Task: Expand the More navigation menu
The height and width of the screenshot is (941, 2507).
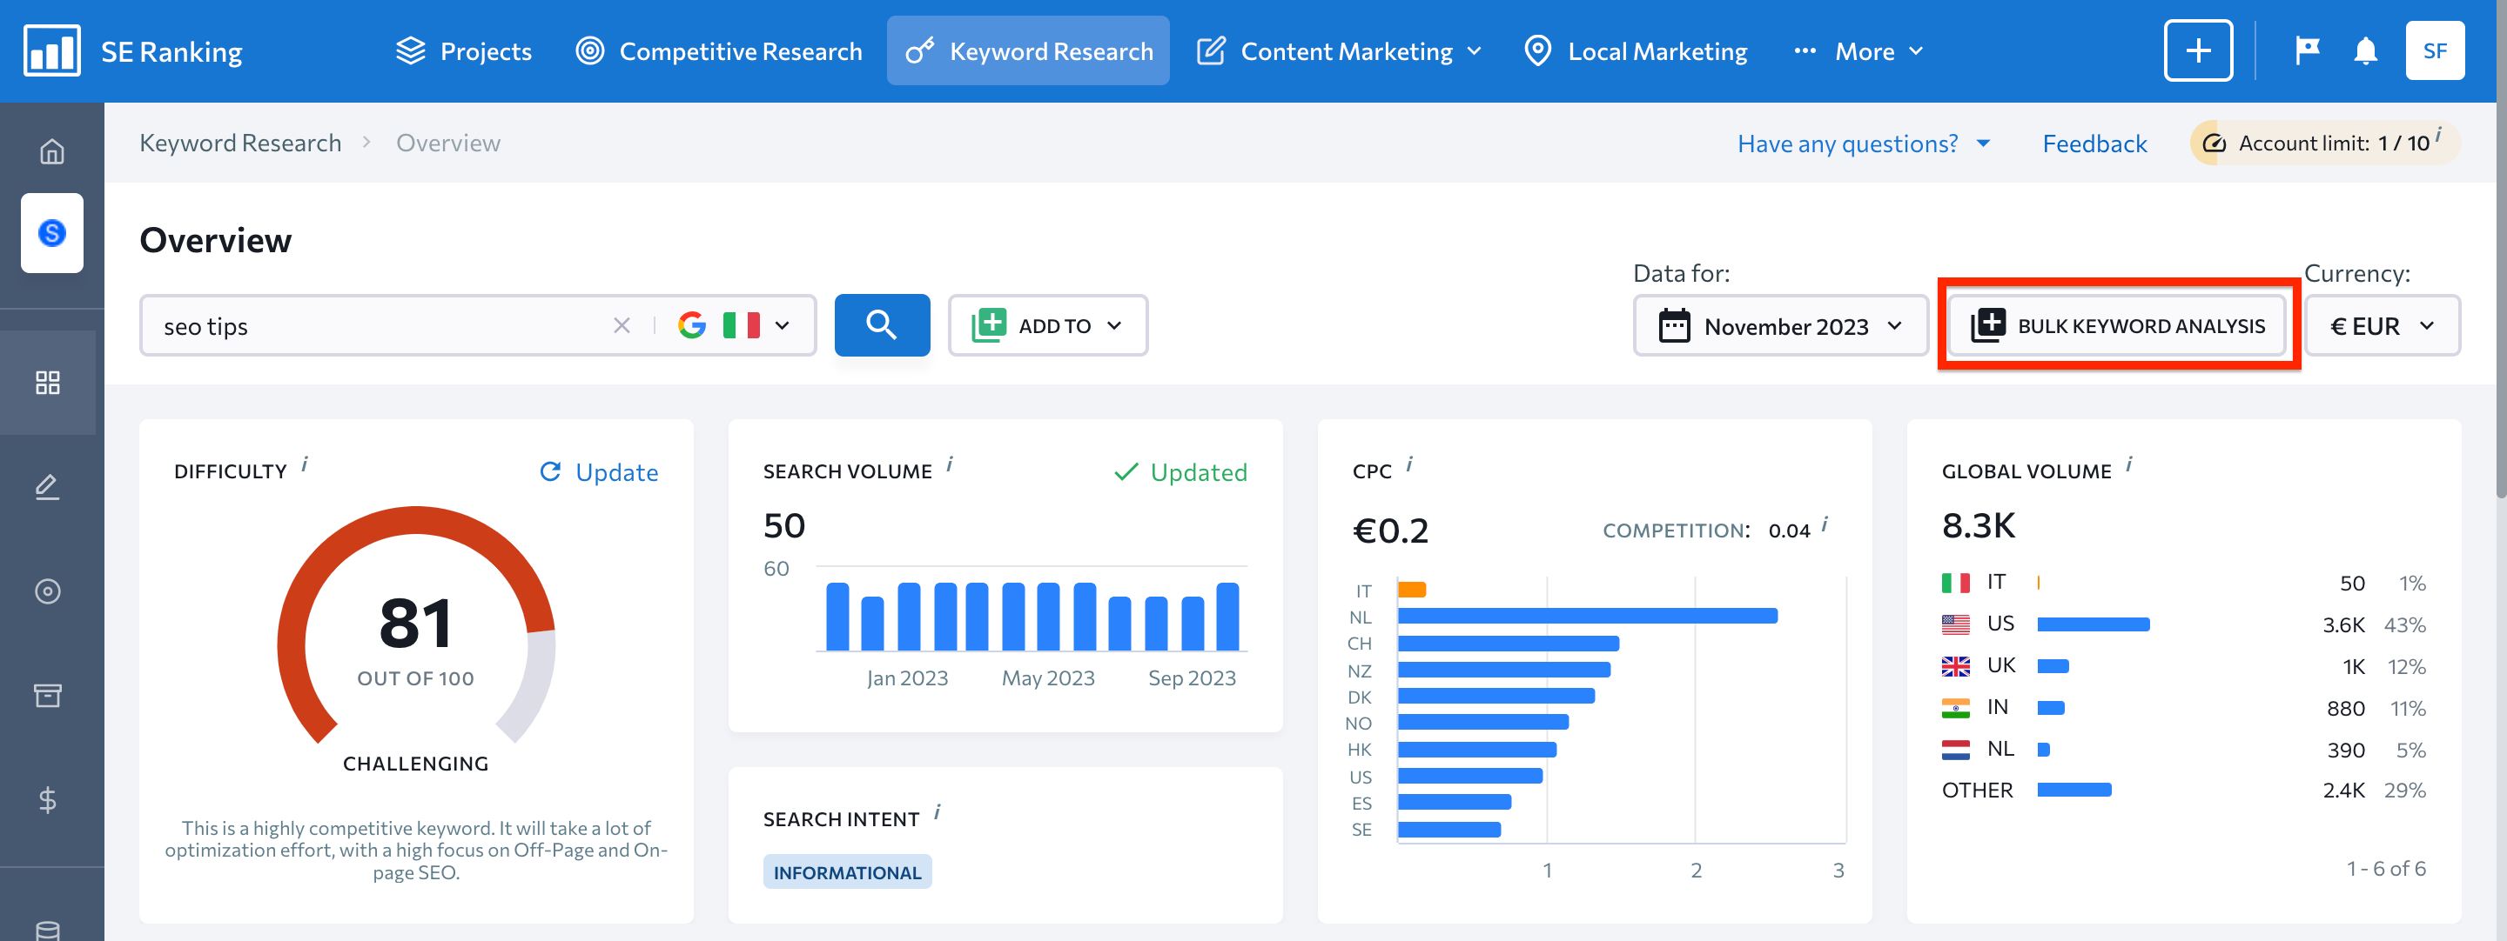Action: click(x=1858, y=50)
